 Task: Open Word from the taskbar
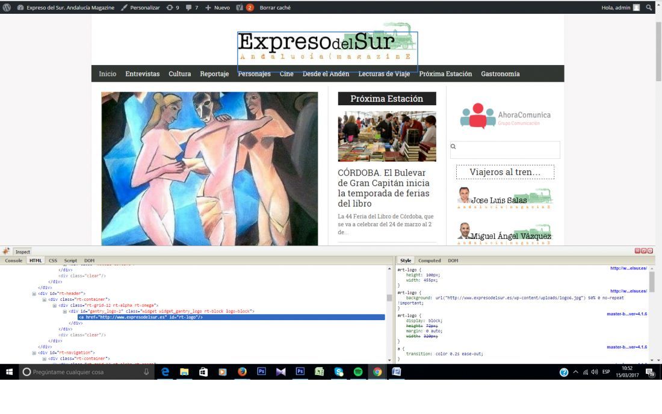(397, 372)
